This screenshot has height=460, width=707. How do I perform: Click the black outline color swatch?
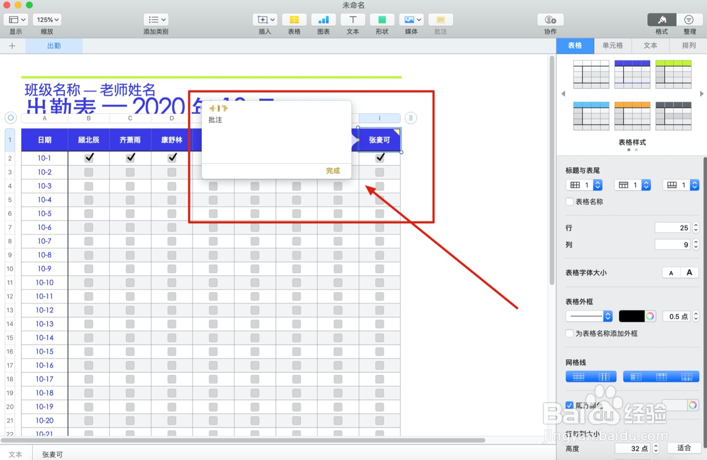631,316
